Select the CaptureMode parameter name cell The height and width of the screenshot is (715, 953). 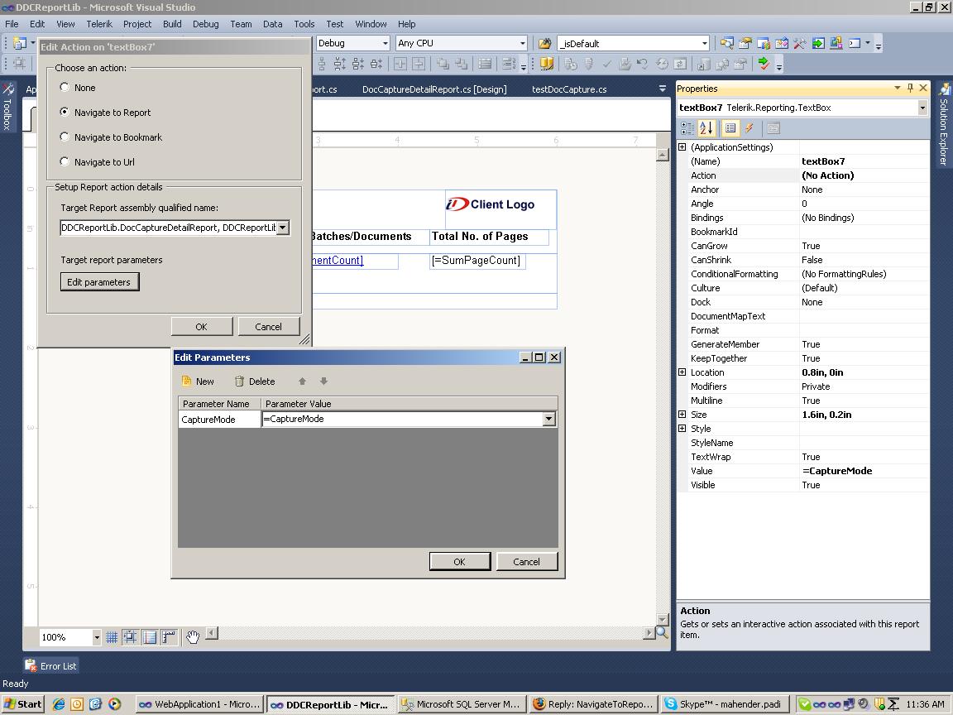219,420
